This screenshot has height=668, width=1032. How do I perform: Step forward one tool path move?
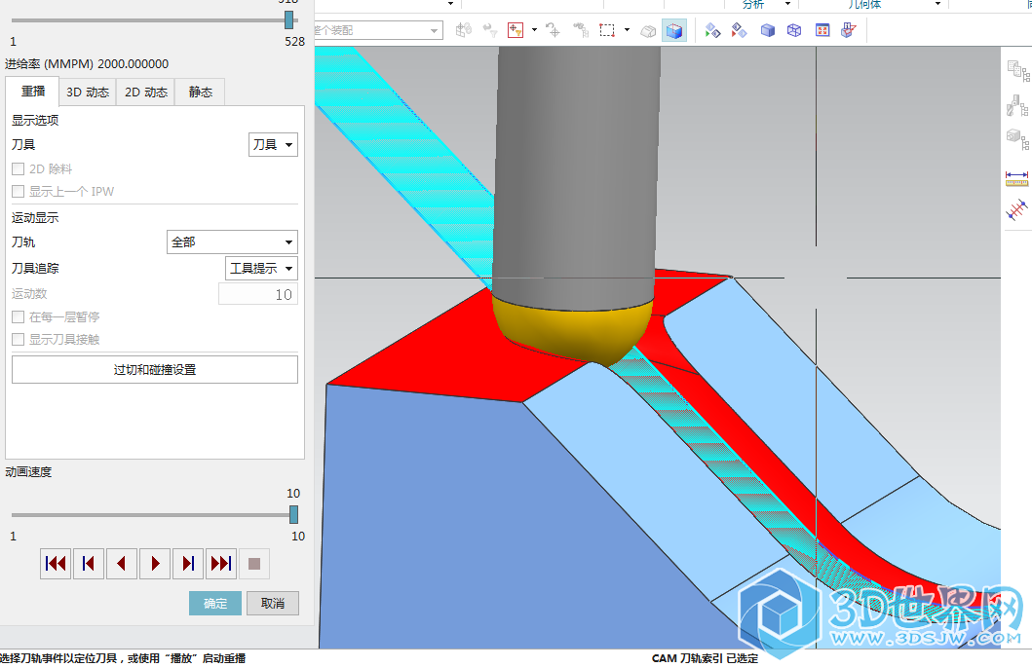point(188,564)
